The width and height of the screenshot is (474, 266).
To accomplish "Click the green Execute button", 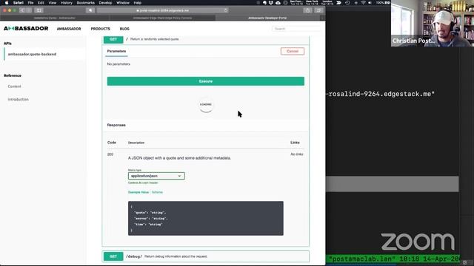I will (x=206, y=81).
